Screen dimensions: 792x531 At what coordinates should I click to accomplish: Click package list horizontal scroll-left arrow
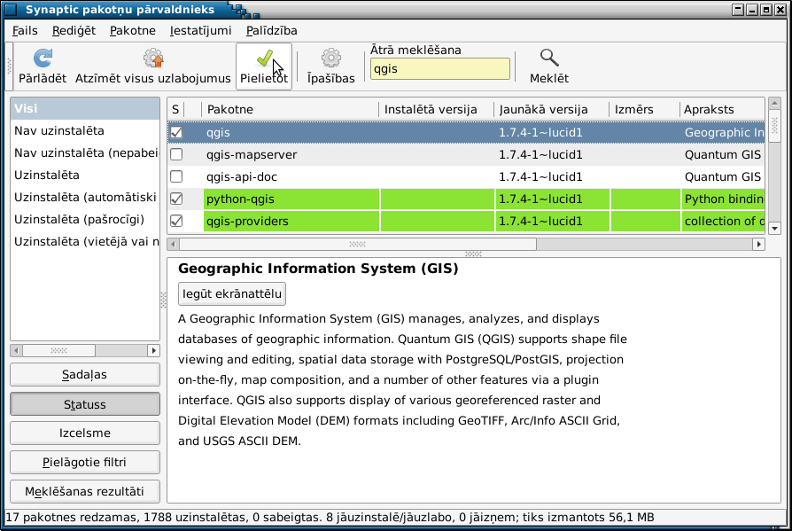click(x=174, y=245)
